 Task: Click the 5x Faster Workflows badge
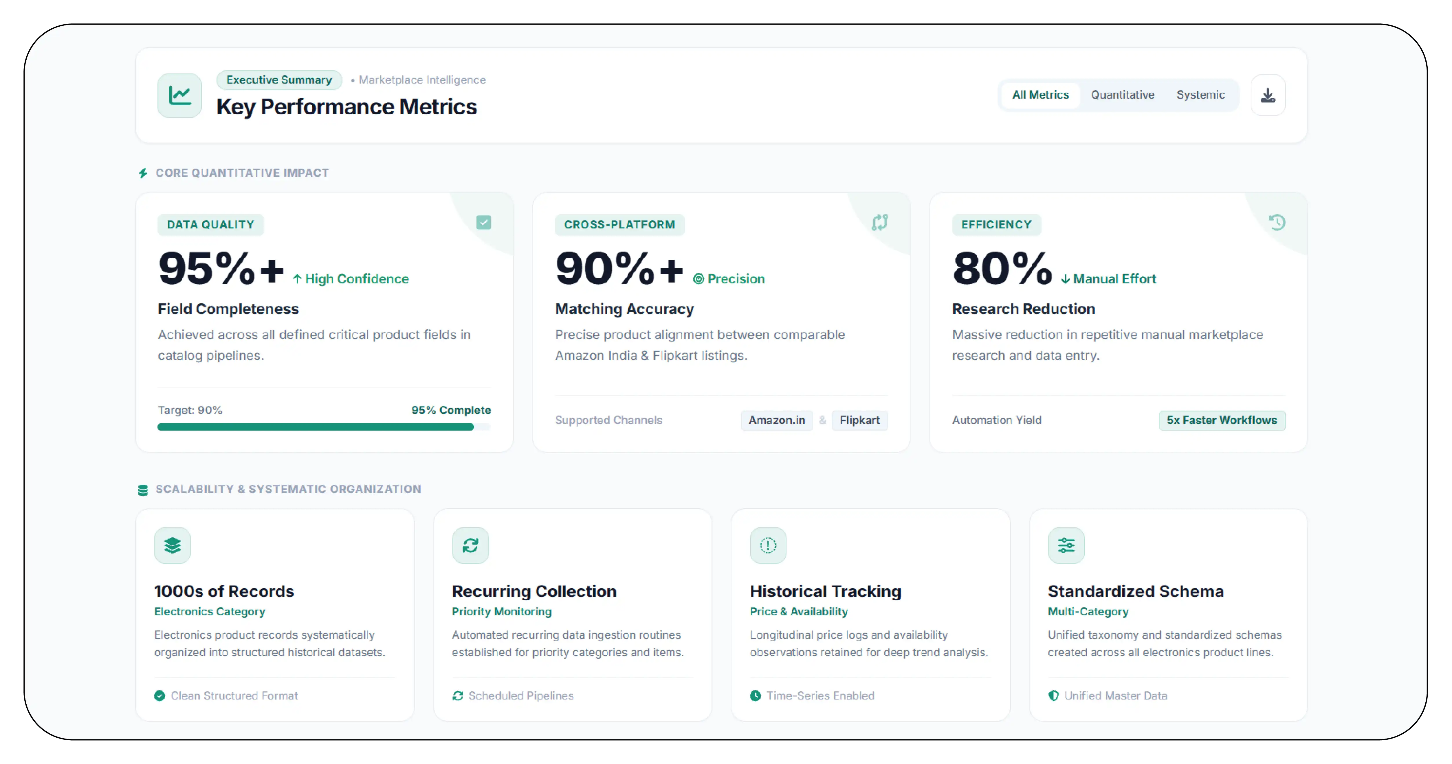pyautogui.click(x=1222, y=420)
